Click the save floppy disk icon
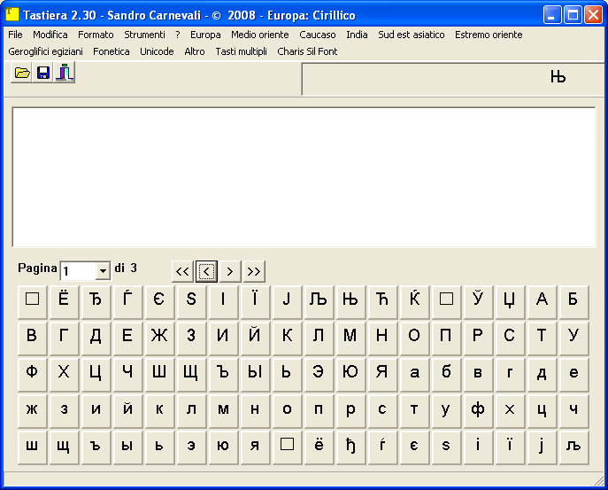The image size is (608, 490). tap(43, 73)
